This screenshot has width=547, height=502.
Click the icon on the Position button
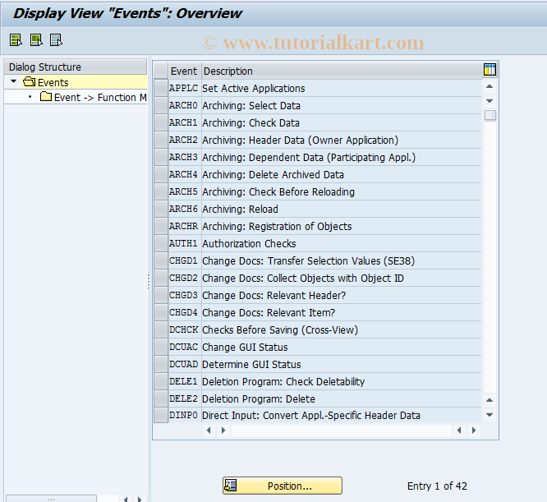[231, 486]
